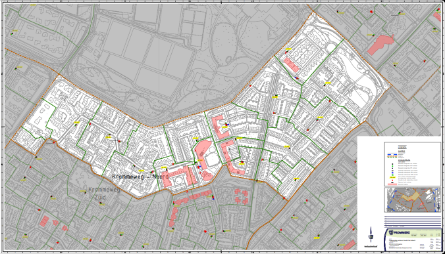Viewport: 445px width, 254px height.
Task: Click the blue dome marker in legend
Action: click(392, 173)
